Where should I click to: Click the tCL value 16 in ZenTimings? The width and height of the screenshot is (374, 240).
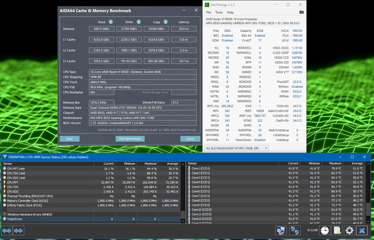[x=227, y=48]
